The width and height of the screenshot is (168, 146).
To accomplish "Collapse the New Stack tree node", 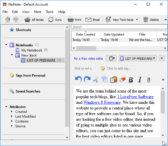I will click(x=12, y=55).
